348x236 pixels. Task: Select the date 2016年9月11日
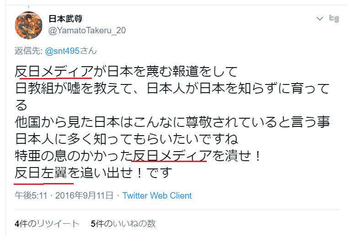tap(84, 196)
